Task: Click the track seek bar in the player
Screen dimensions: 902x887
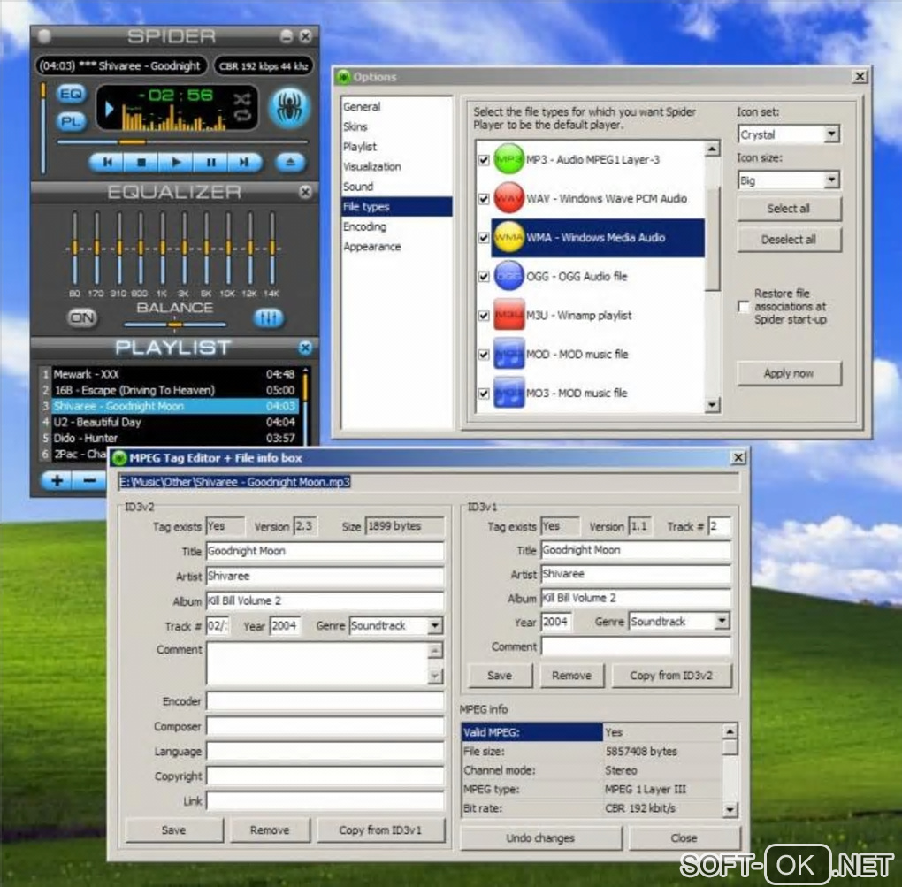Action: [x=183, y=141]
